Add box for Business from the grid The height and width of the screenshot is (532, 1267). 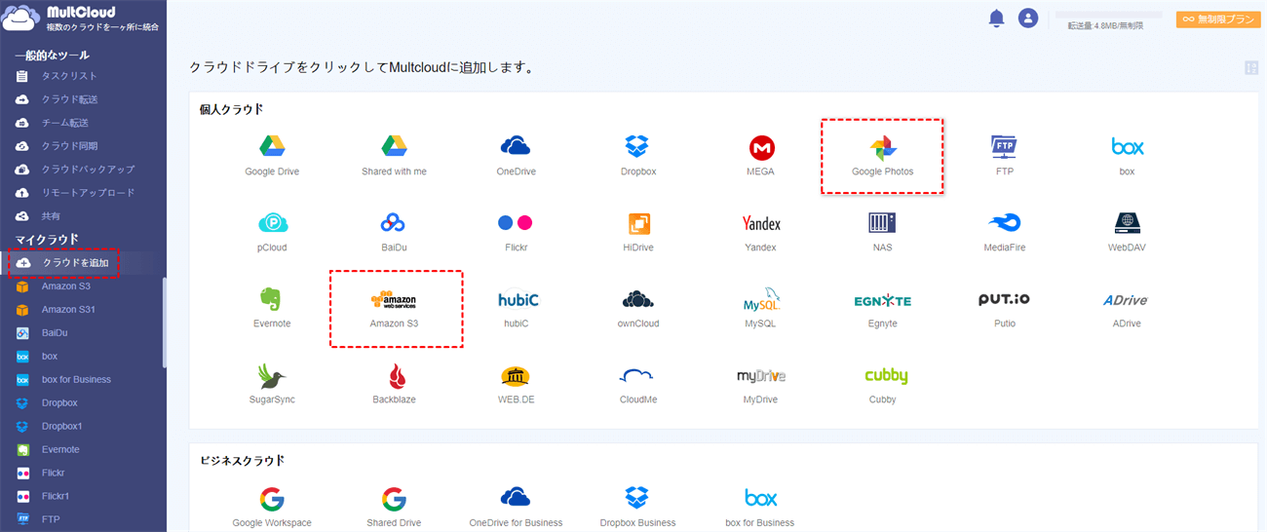pos(760,507)
